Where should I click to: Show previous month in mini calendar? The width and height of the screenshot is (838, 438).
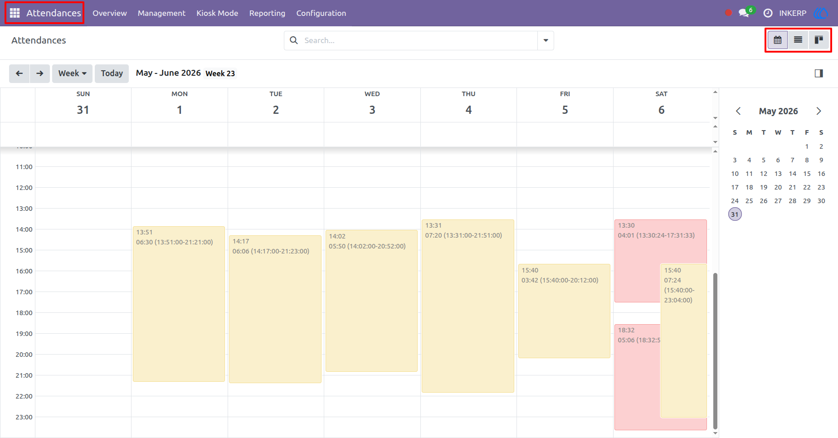[738, 111]
